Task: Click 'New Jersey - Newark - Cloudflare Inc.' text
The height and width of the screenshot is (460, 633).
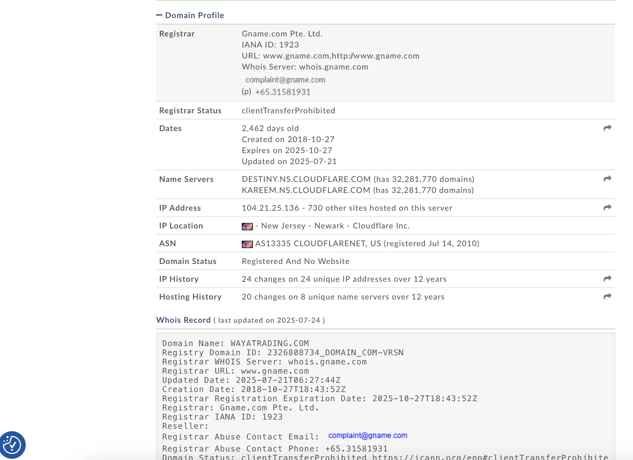Action: click(x=335, y=226)
